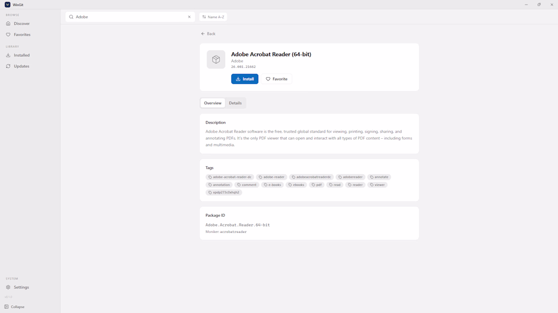The height and width of the screenshot is (313, 558).
Task: Close the WinGit window
Action: 552,5
